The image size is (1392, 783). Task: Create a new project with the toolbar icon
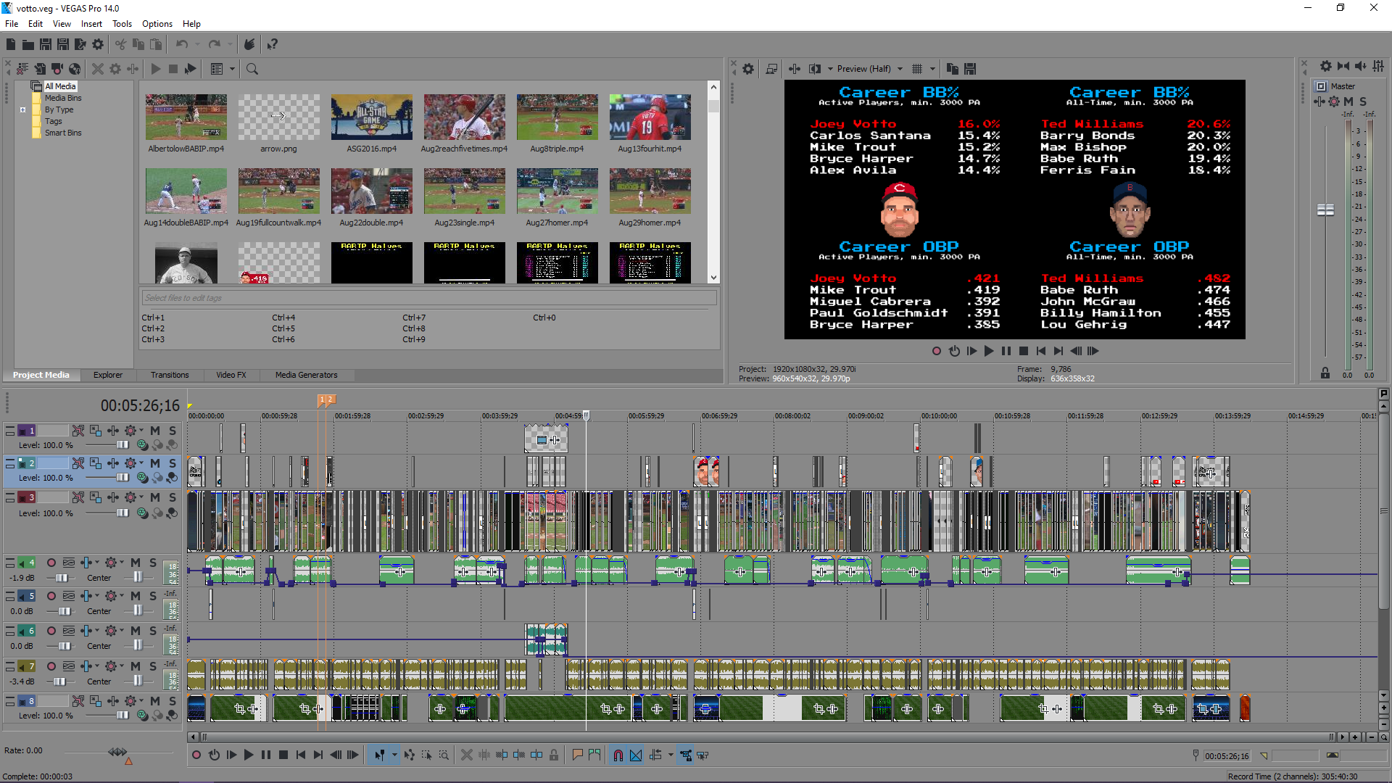click(x=11, y=45)
